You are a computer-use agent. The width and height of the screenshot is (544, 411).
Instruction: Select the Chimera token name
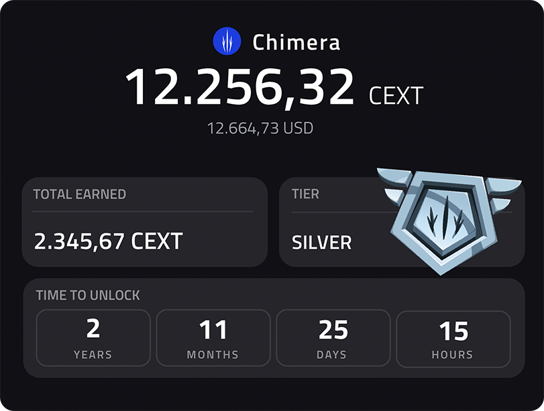pos(296,42)
